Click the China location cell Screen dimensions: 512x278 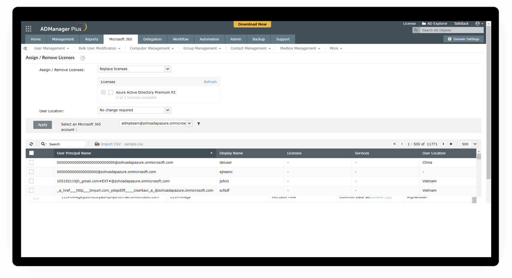(x=427, y=163)
